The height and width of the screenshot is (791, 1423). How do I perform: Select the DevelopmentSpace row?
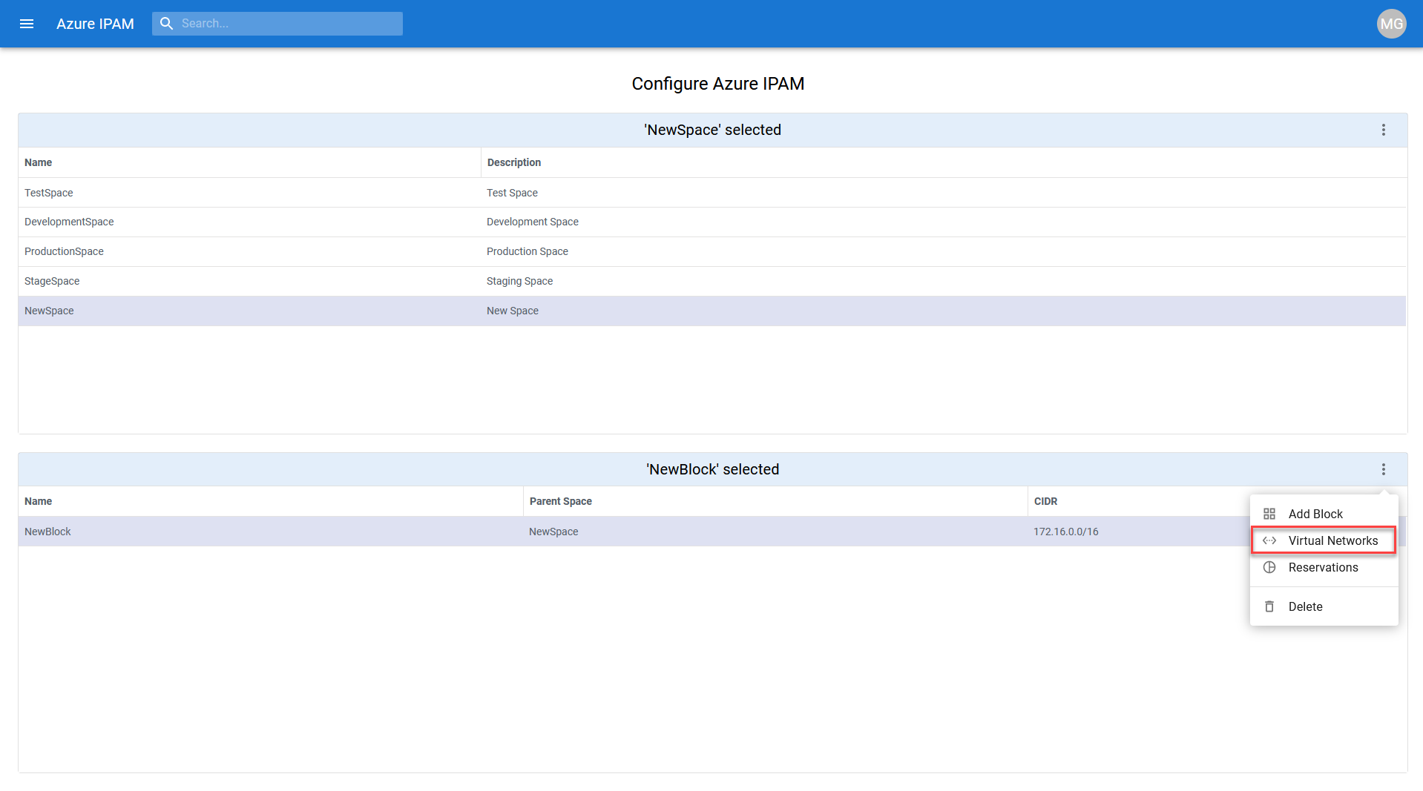[x=711, y=222]
